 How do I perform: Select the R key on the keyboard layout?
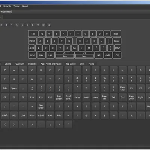coord(63,33)
